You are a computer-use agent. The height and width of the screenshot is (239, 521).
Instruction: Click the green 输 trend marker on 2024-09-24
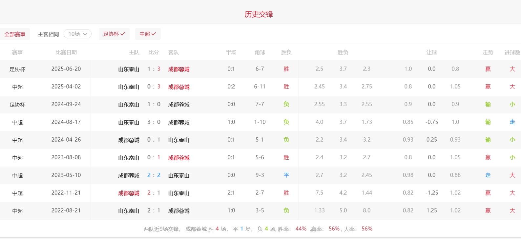click(488, 104)
